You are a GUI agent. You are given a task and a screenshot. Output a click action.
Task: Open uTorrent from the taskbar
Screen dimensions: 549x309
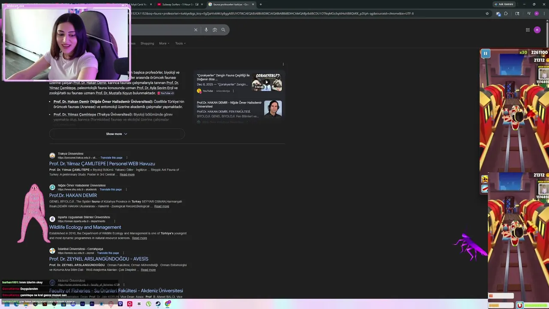148,304
